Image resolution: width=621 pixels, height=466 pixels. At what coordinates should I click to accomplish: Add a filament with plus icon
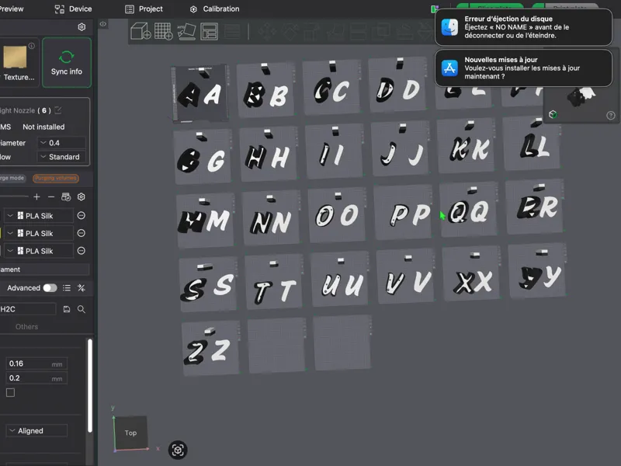coord(36,196)
